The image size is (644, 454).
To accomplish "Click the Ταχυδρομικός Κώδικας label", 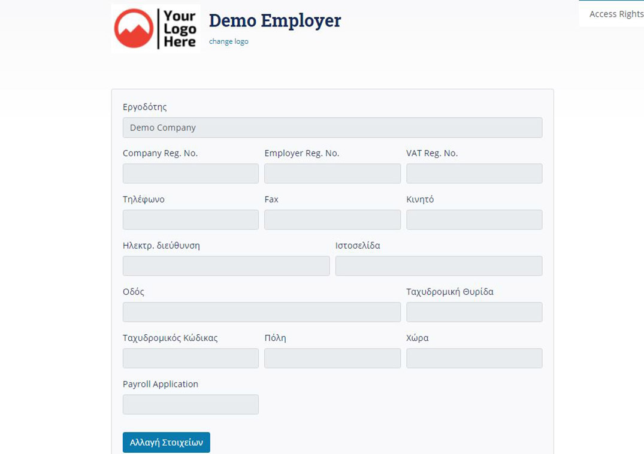I will (x=170, y=338).
